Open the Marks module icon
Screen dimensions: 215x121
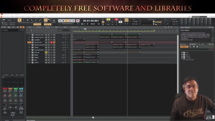pos(54,20)
